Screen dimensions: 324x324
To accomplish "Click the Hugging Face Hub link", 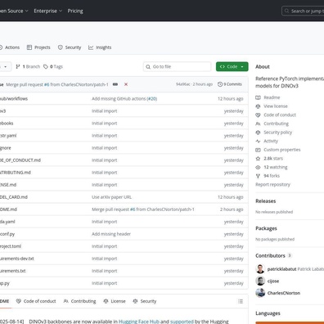I will point(139,322).
